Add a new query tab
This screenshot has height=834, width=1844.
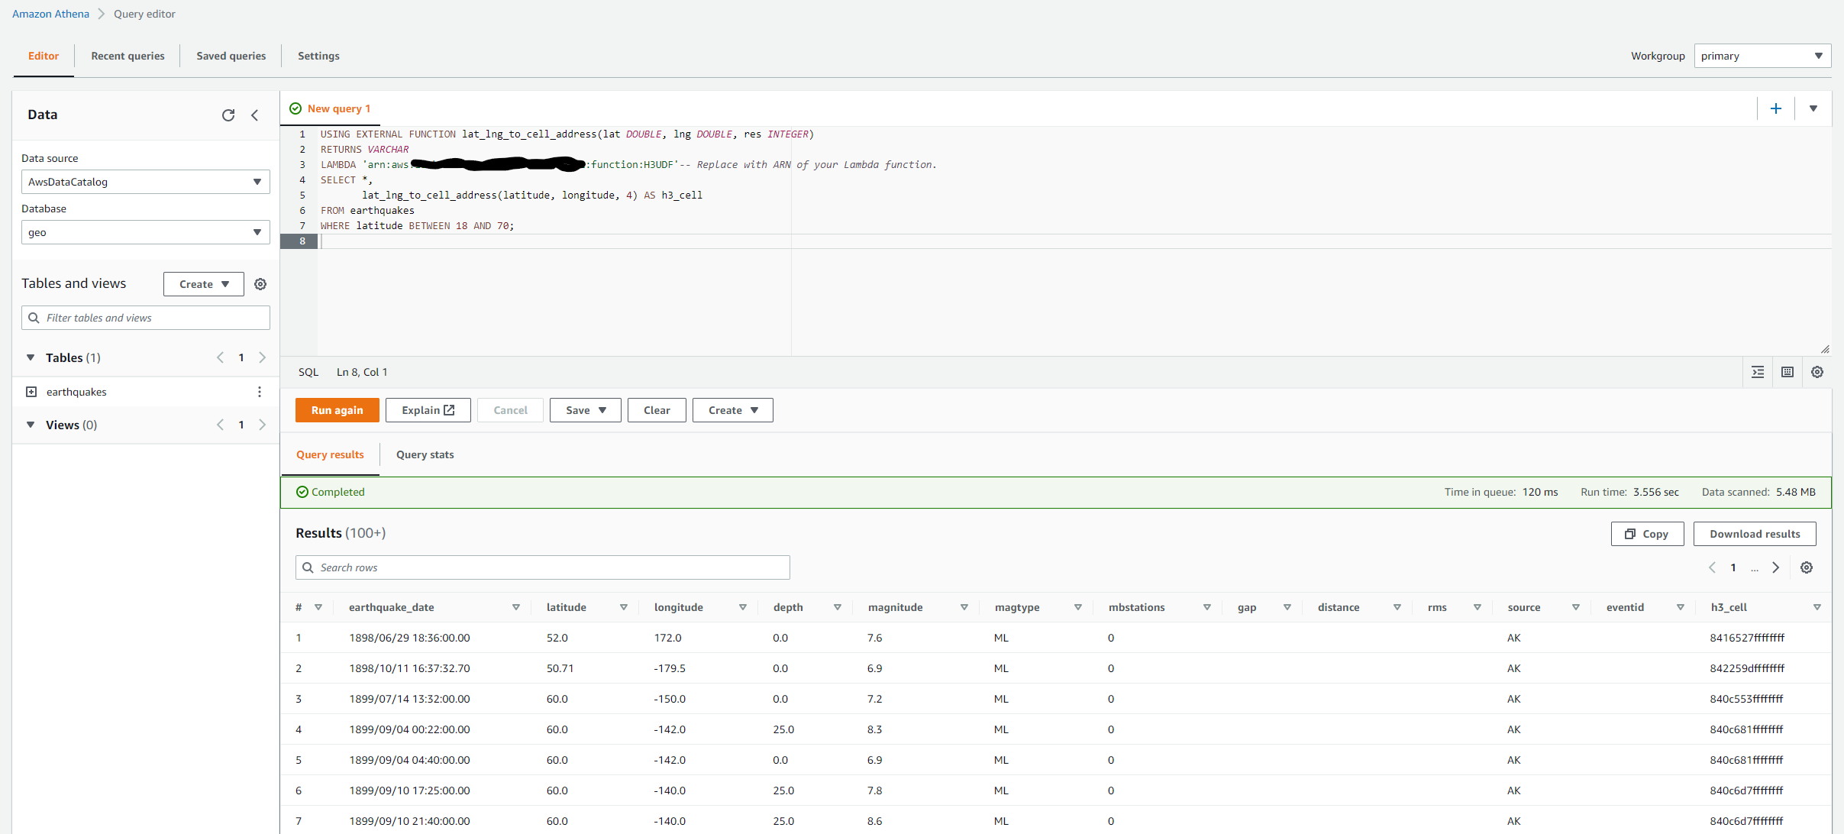(x=1776, y=108)
